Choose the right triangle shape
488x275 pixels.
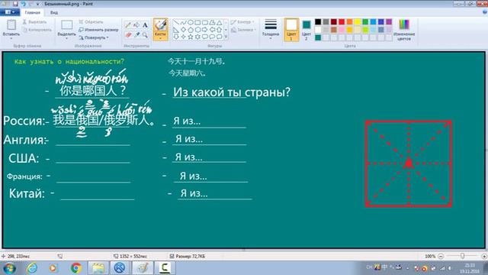click(x=176, y=30)
